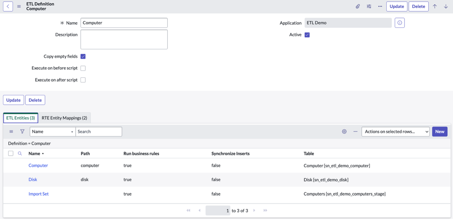
Task: Expand Actions on selected rows dropdown
Action: [396, 131]
